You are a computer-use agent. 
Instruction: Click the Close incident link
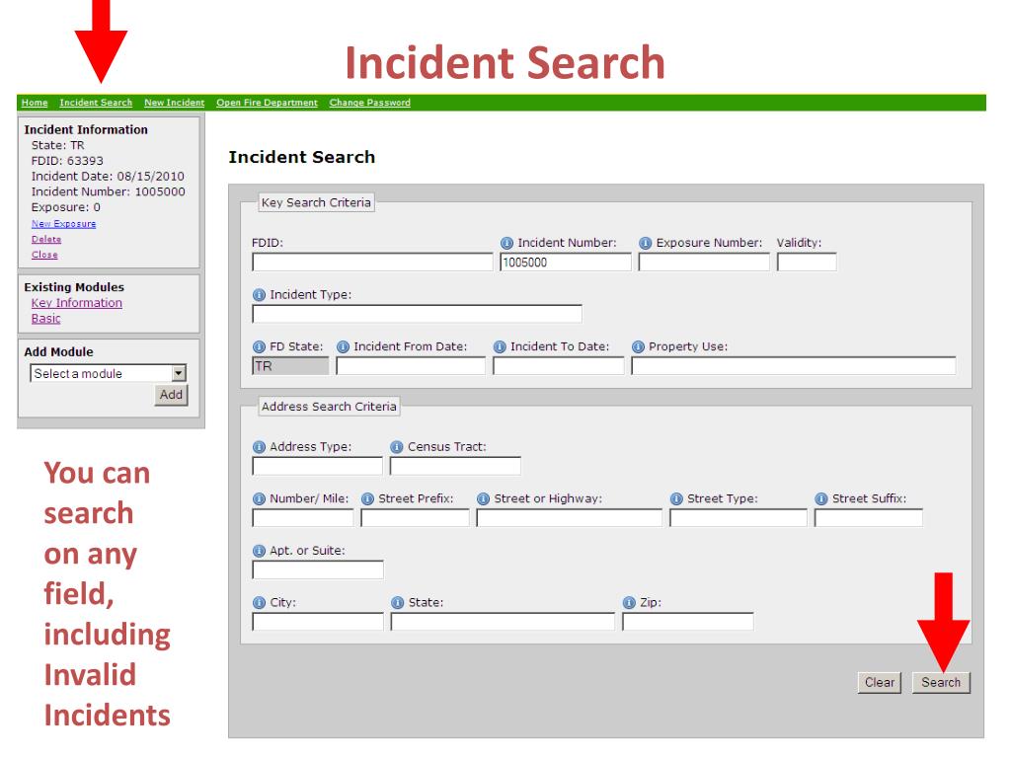click(x=44, y=255)
